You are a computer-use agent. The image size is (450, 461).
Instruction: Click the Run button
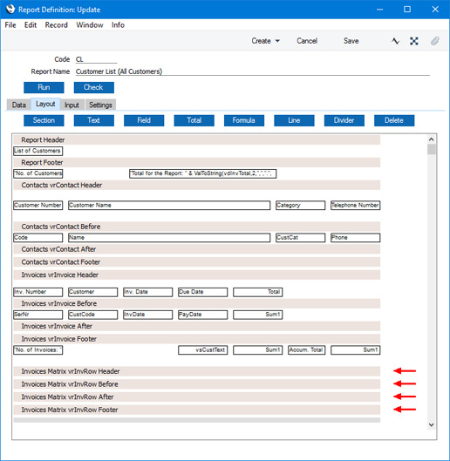[44, 87]
